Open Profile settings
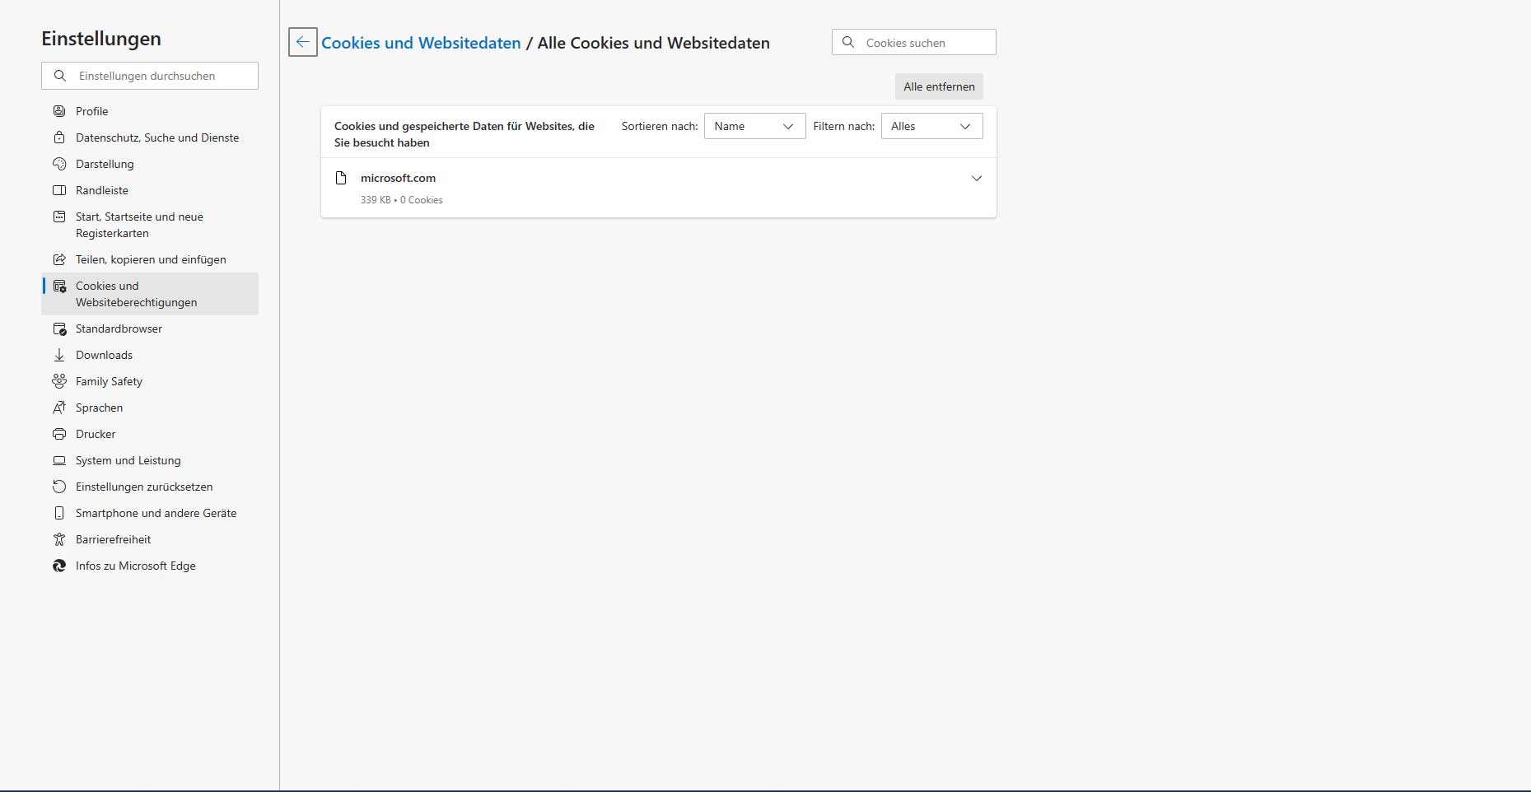The image size is (1531, 792). pyautogui.click(x=150, y=111)
